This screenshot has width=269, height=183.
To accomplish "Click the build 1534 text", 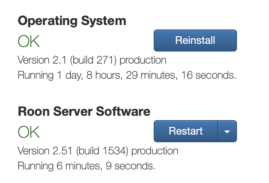I will click(102, 151).
